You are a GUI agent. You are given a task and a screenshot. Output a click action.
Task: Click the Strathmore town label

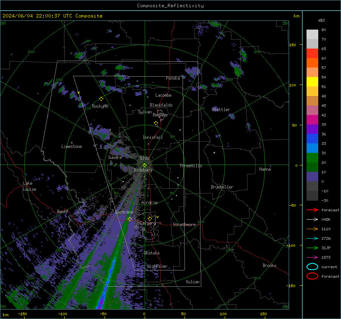click(184, 225)
